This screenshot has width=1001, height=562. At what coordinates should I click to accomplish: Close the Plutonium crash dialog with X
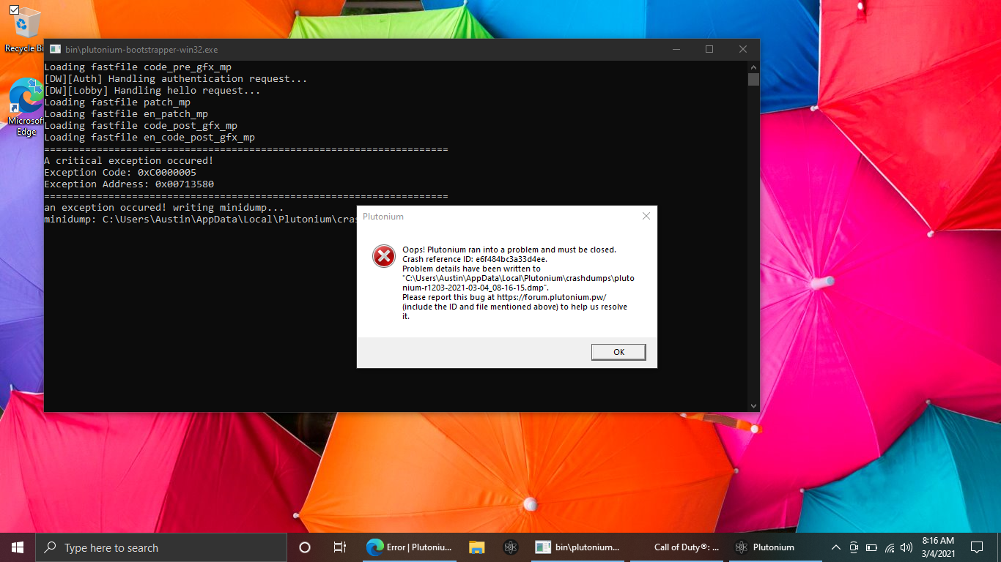(646, 217)
